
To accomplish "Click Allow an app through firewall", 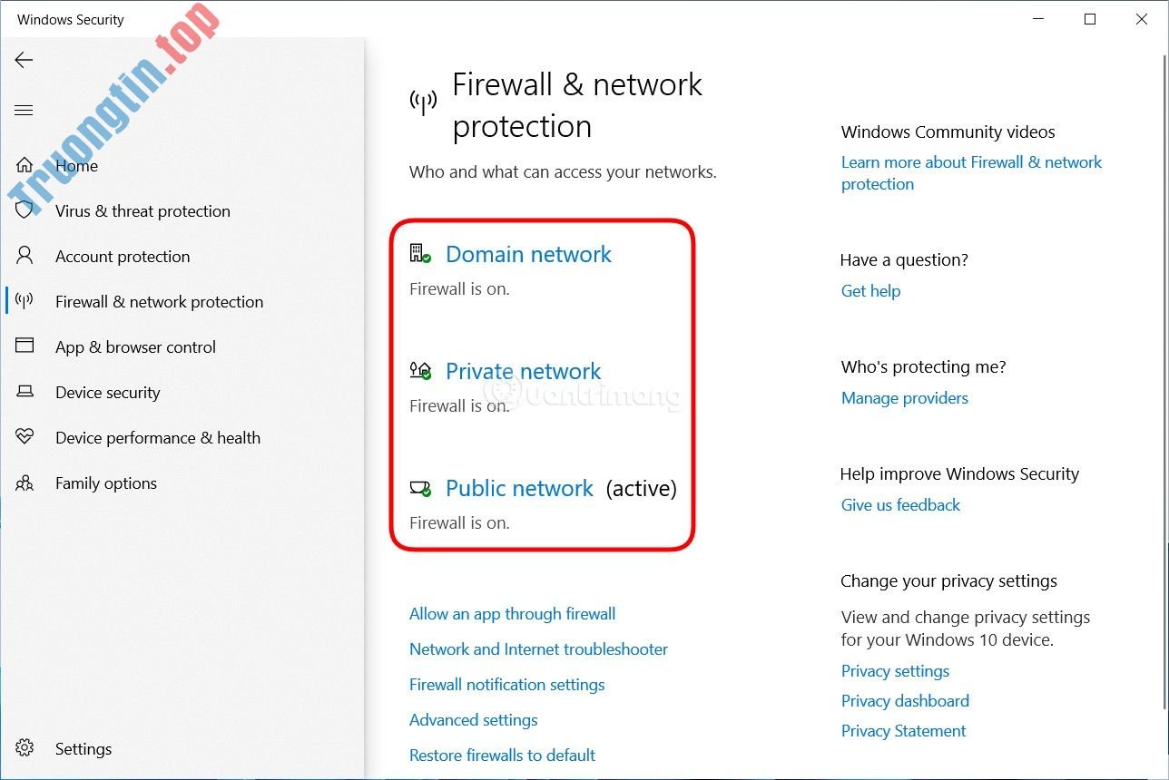I will pos(512,614).
